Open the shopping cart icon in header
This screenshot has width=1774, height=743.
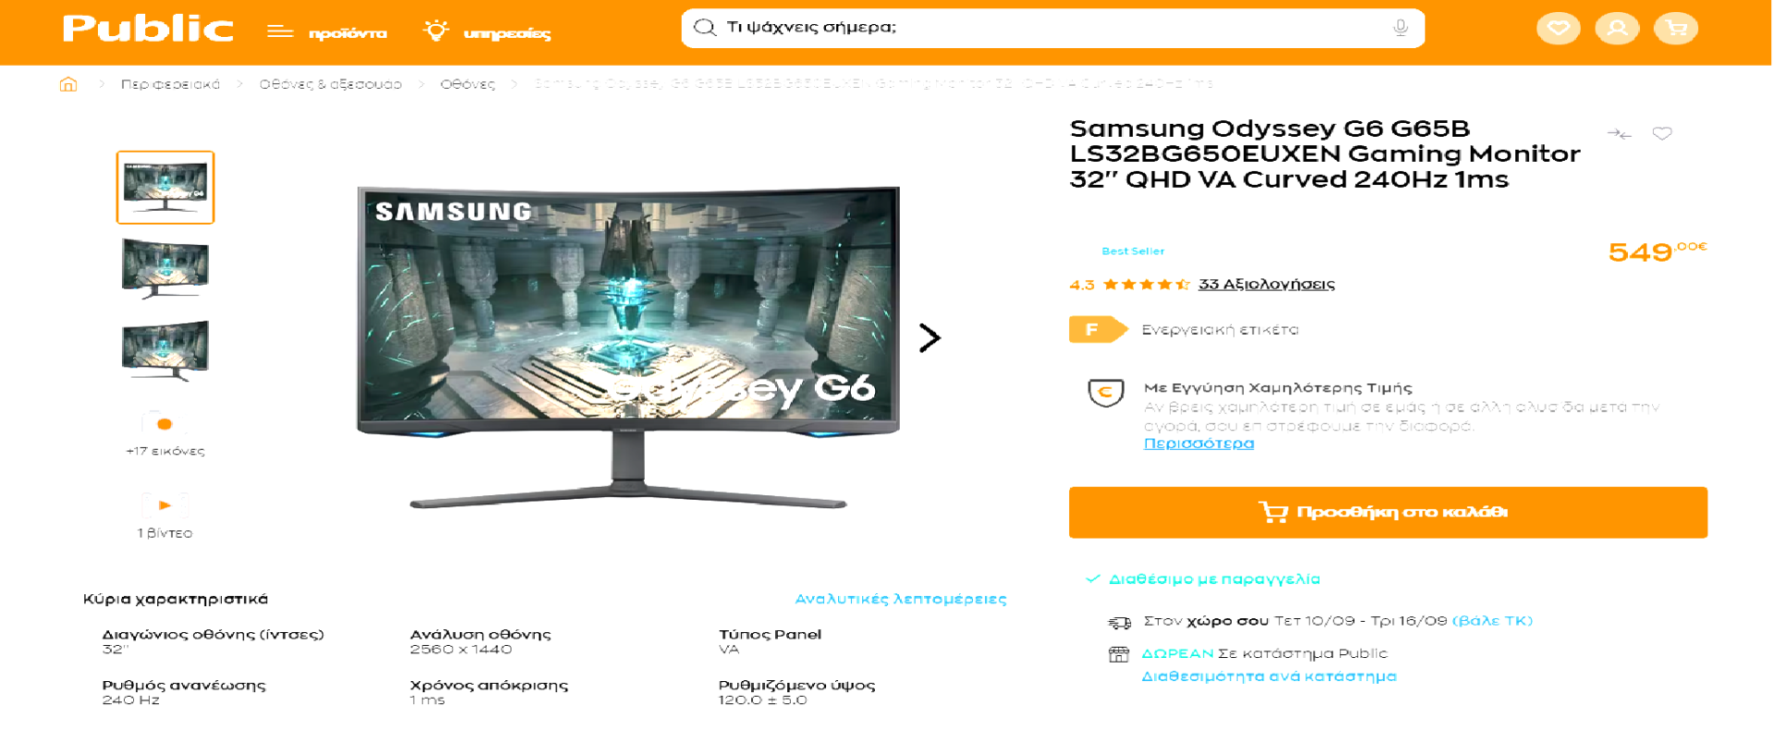[1676, 29]
